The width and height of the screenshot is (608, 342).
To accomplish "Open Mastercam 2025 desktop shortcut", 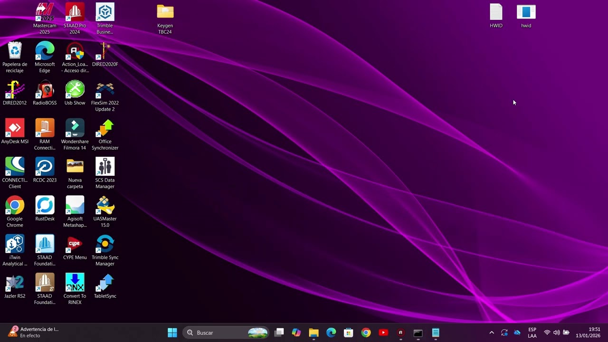I will [x=45, y=19].
